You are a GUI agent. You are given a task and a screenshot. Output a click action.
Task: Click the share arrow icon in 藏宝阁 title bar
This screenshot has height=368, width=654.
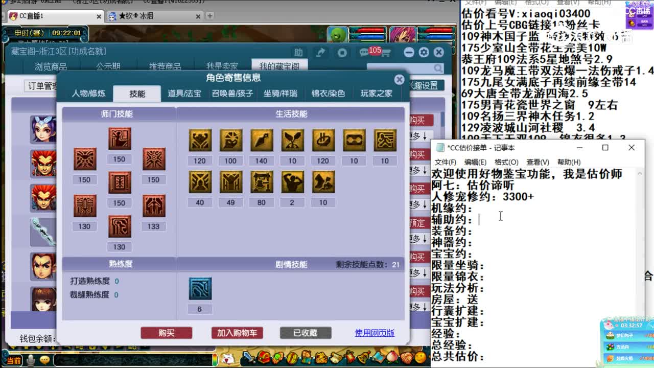[320, 52]
